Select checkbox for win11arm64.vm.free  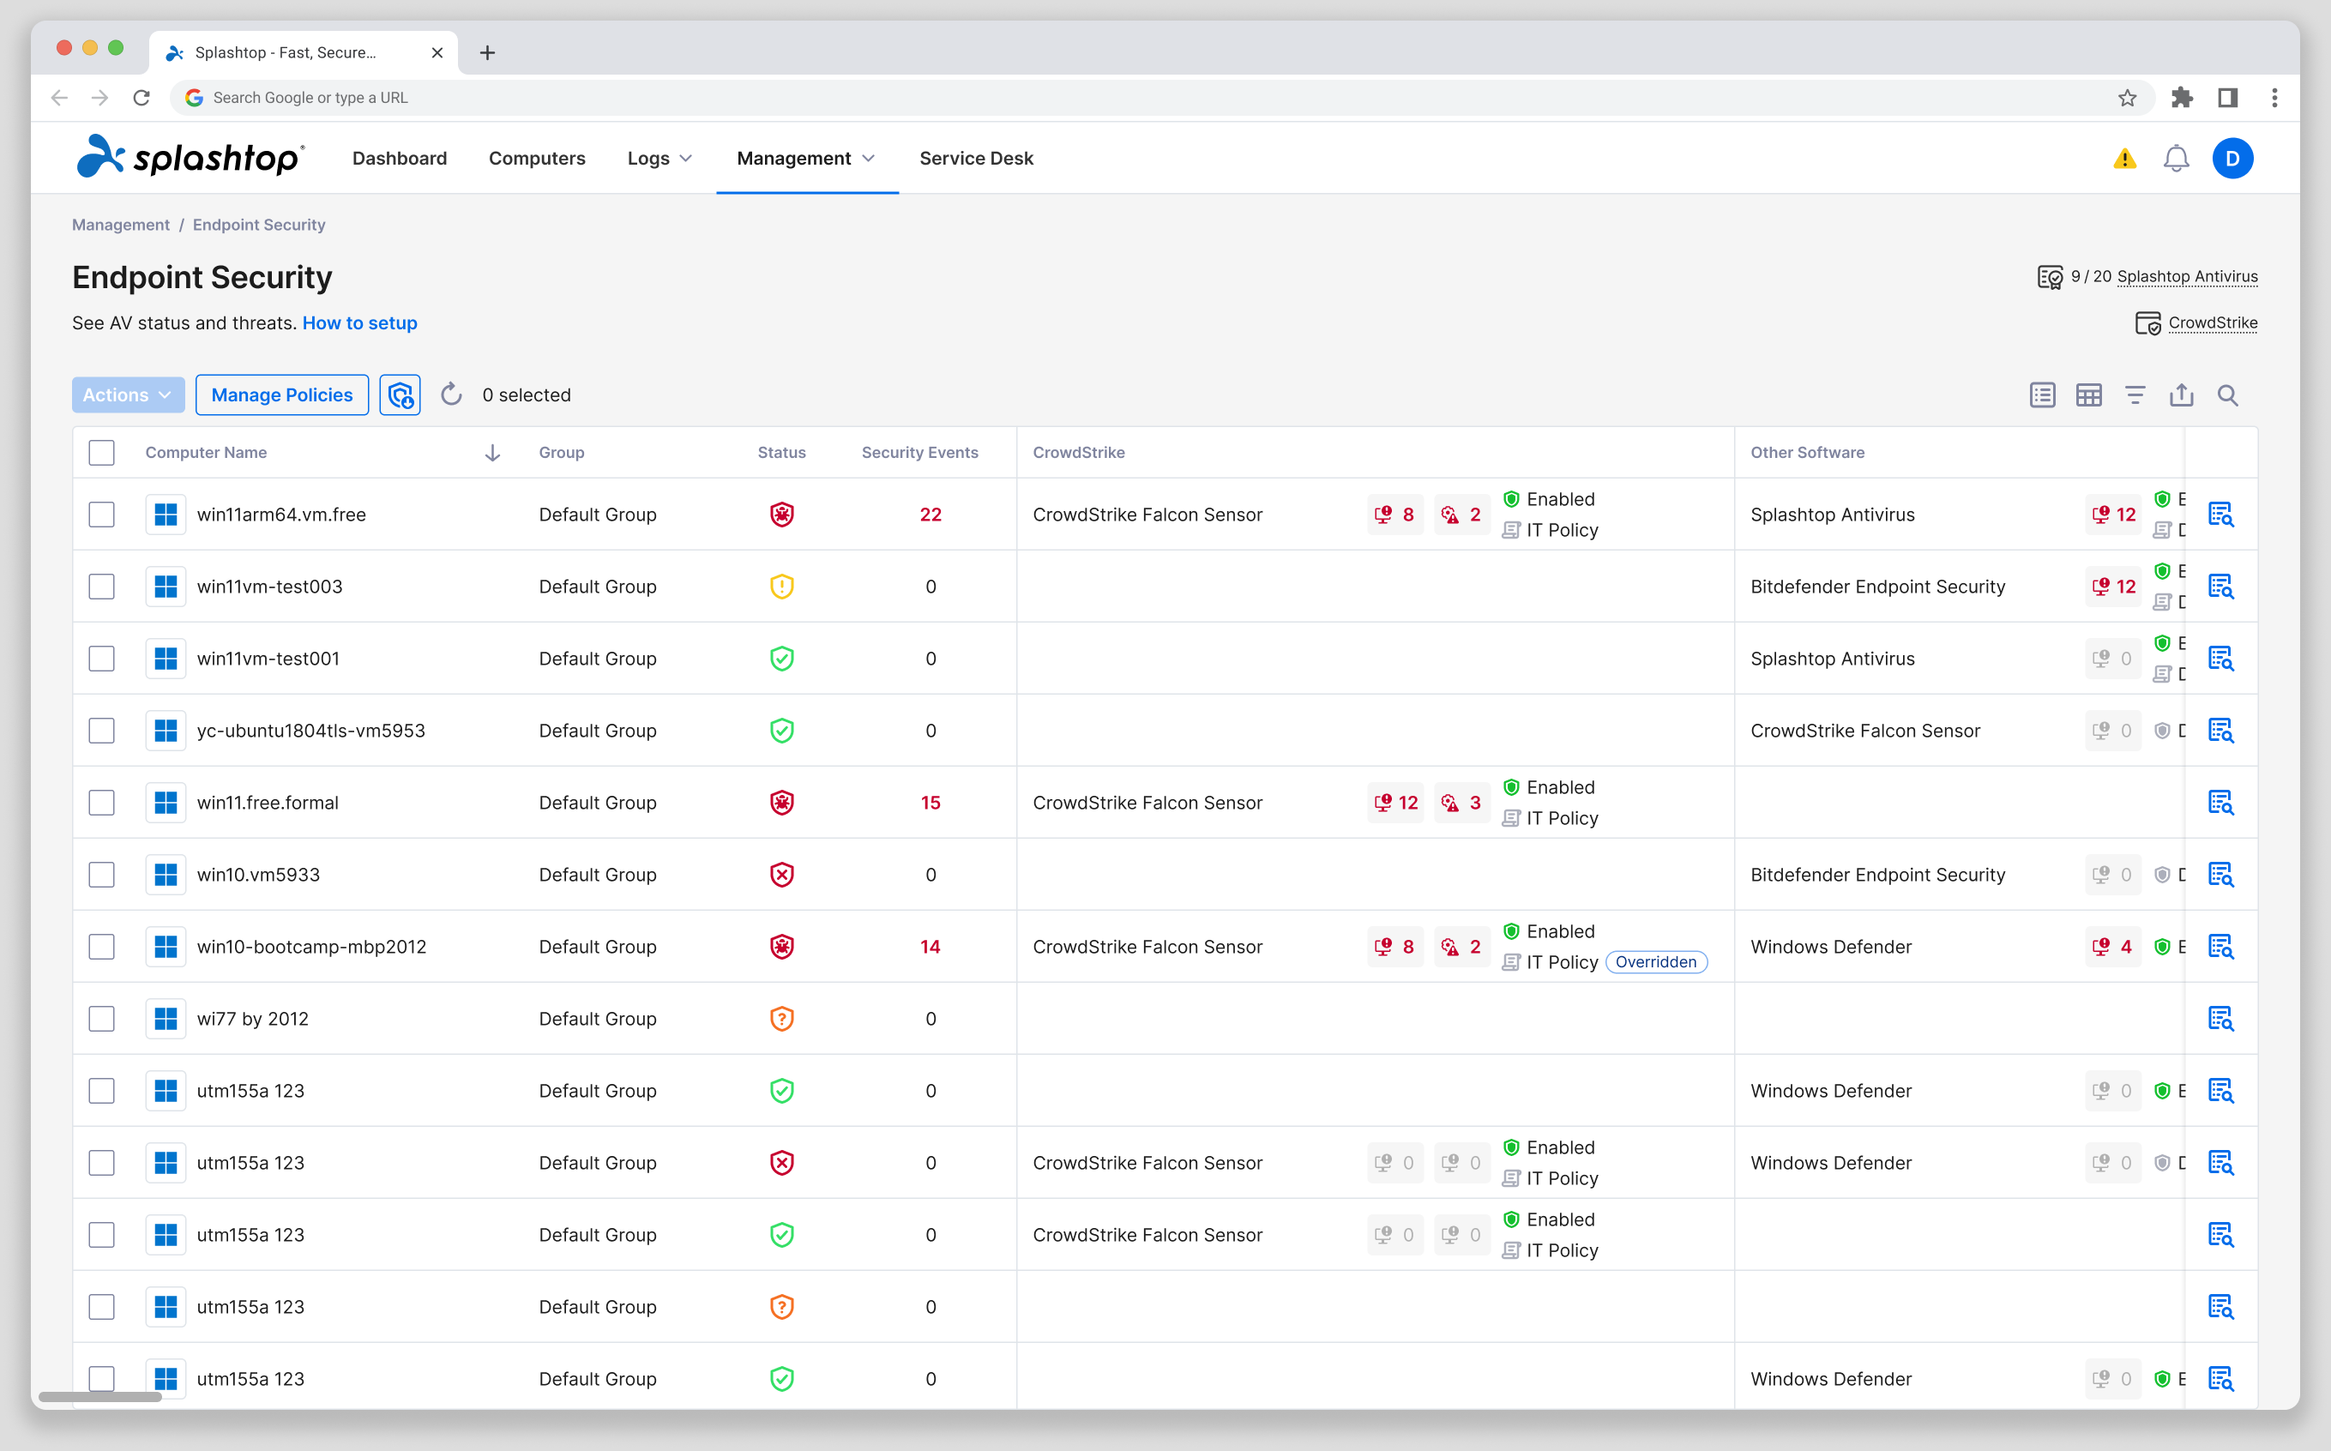tap(102, 515)
